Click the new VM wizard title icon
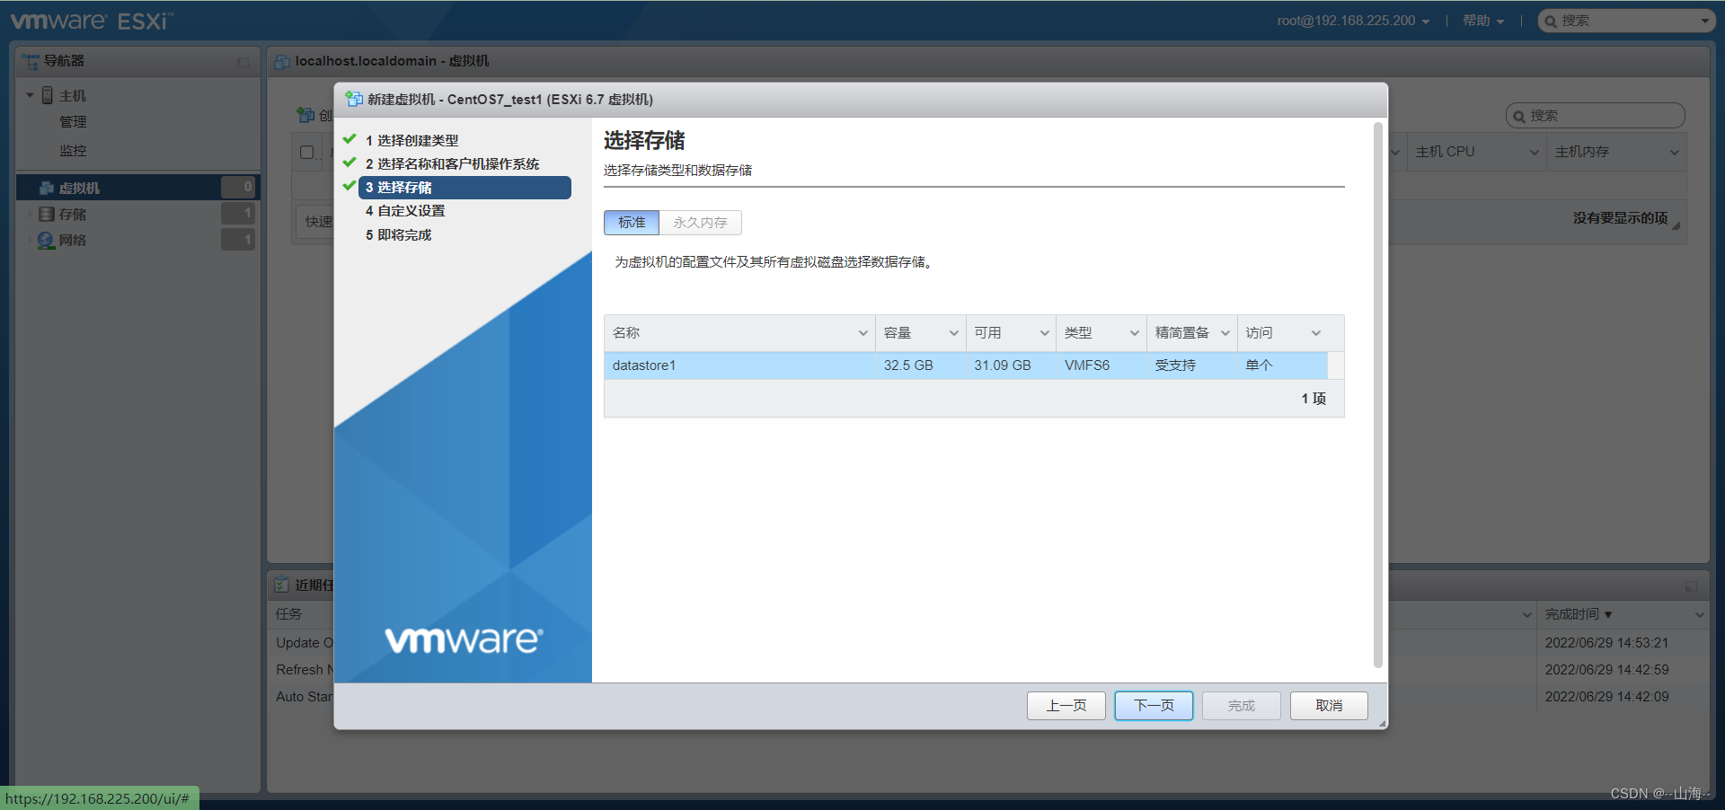Image resolution: width=1725 pixels, height=810 pixels. pyautogui.click(x=354, y=99)
